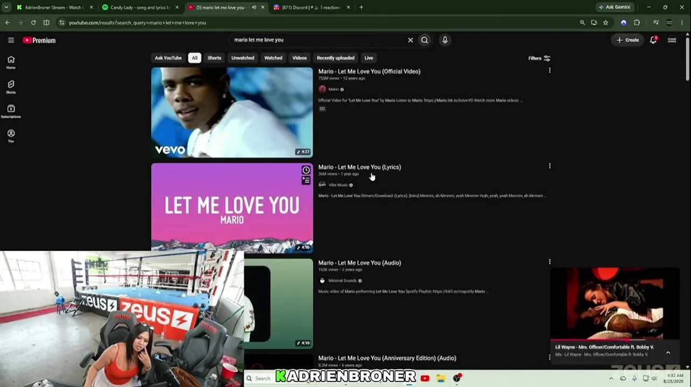Open more options for Official Video result
691x387 pixels.
549,70
